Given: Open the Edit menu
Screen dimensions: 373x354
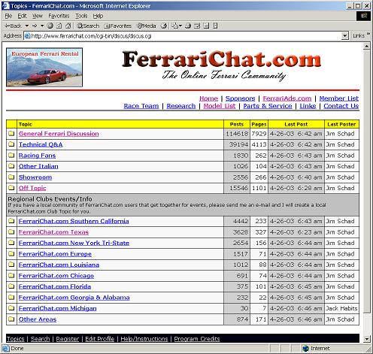Looking at the screenshot, I should tap(22, 16).
